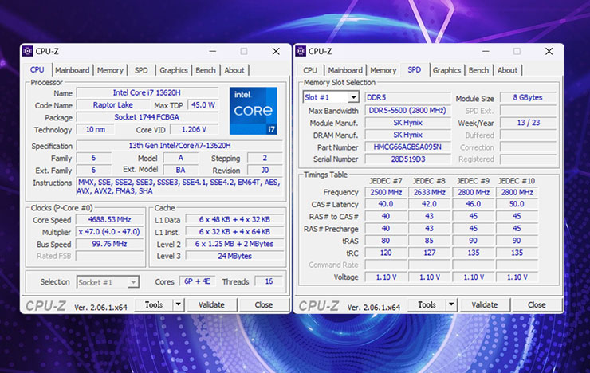Open the Memory tab in left window
590x373 pixels.
tap(110, 70)
